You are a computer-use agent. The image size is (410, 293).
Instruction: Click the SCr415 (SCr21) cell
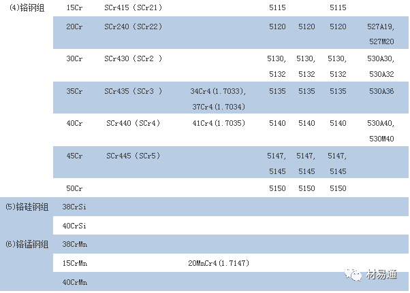point(133,7)
